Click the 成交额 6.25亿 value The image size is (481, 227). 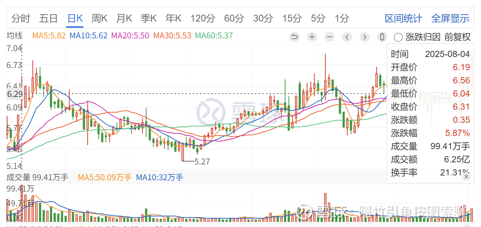click(457, 159)
